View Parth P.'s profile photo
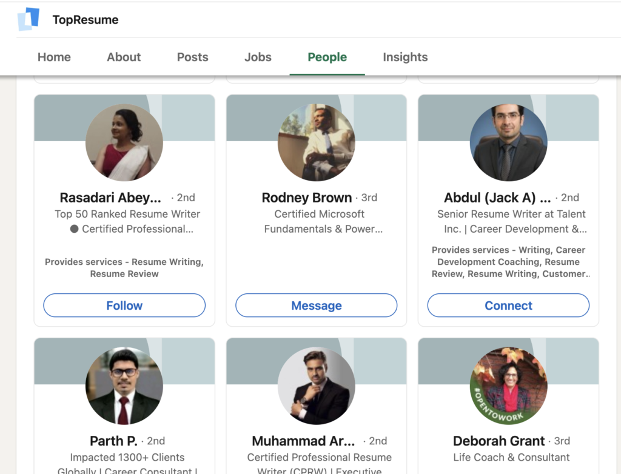 click(124, 386)
